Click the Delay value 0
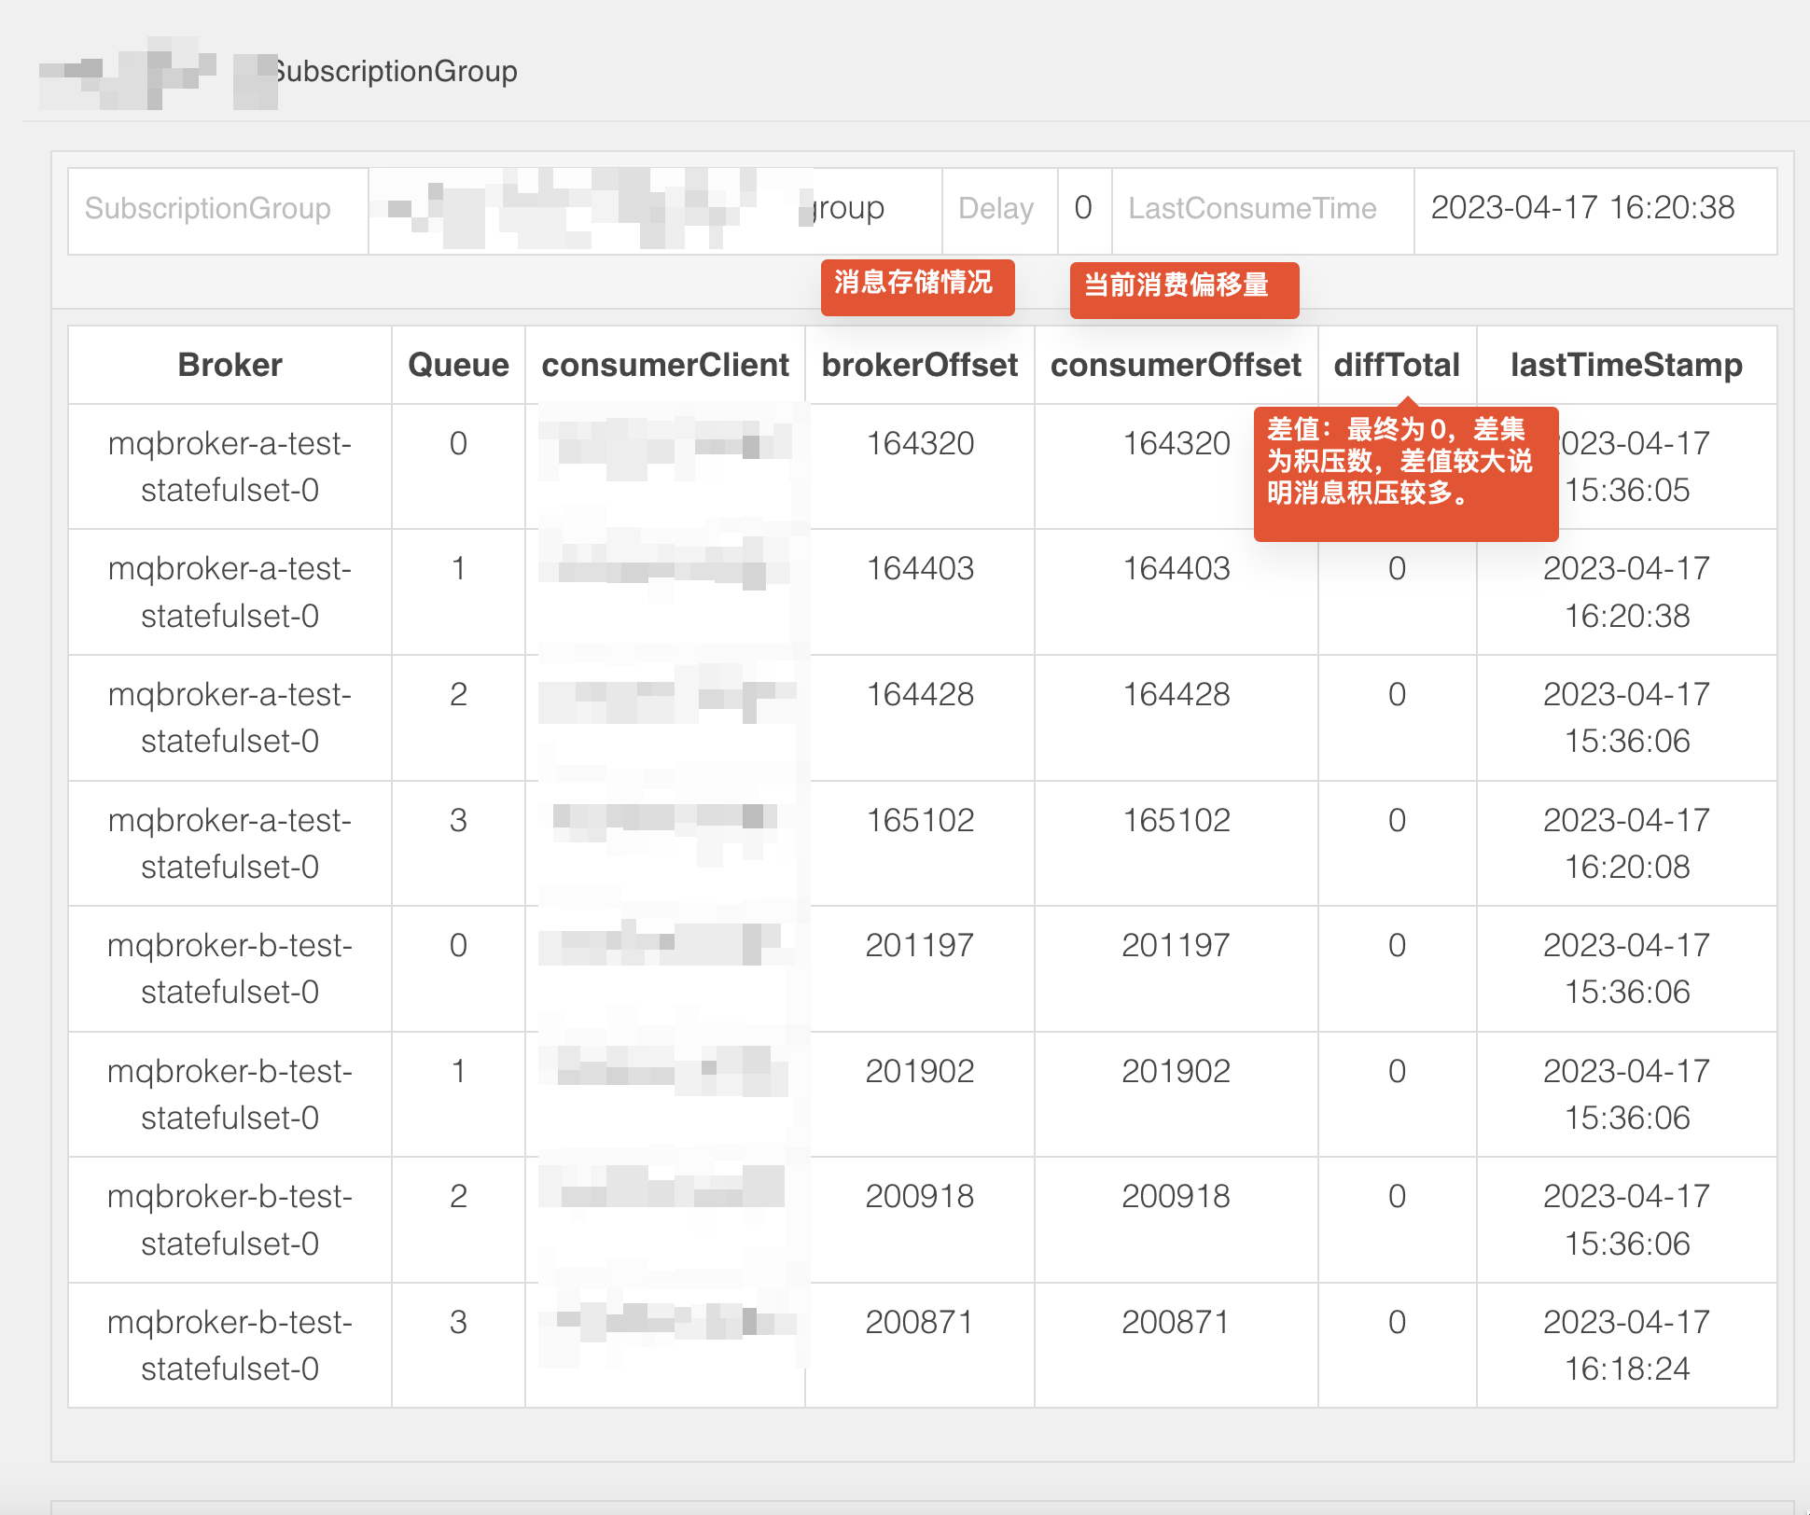Image resolution: width=1810 pixels, height=1515 pixels. [1083, 207]
